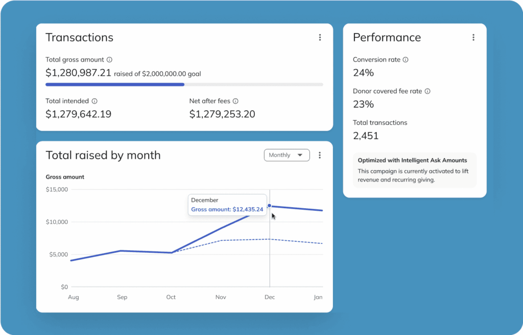Click the info icon beside Conversion rate

pyautogui.click(x=406, y=60)
